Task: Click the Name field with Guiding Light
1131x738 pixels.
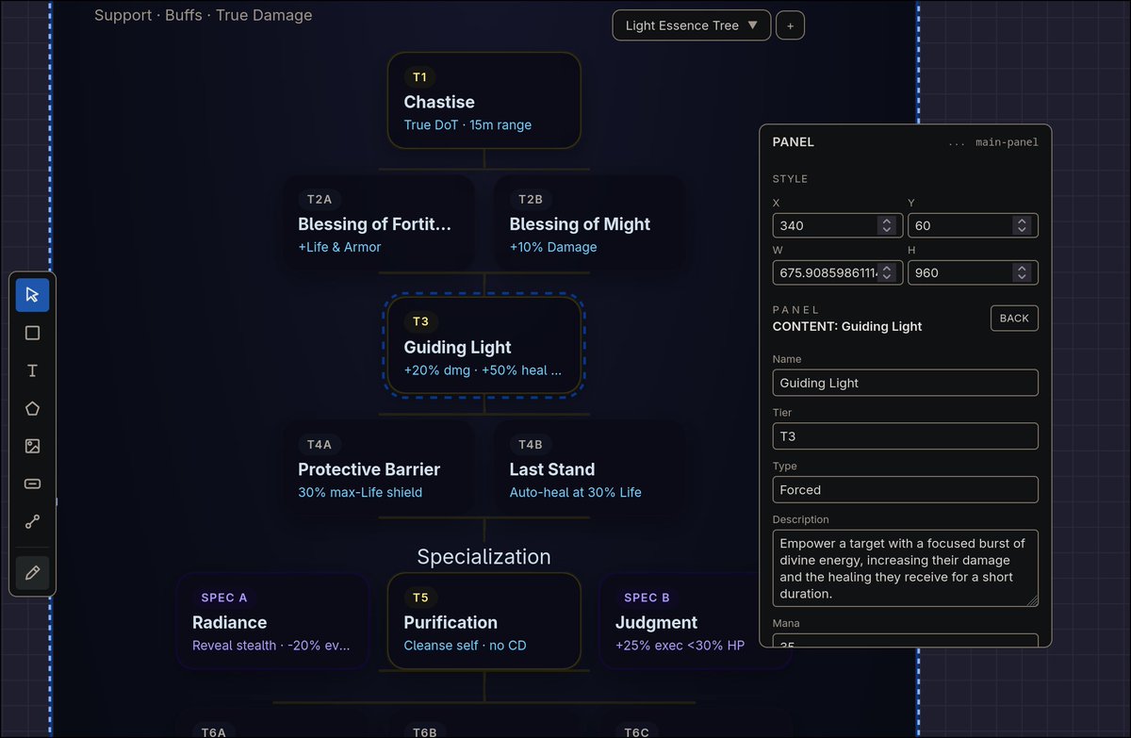Action: click(906, 383)
